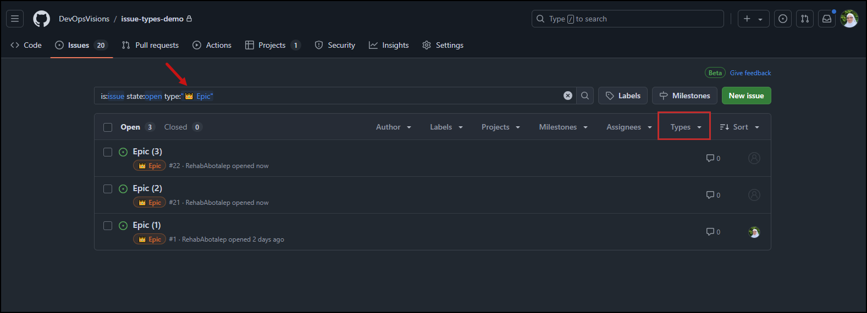867x313 pixels.
Task: Switch to the Security tab
Action: click(x=335, y=45)
